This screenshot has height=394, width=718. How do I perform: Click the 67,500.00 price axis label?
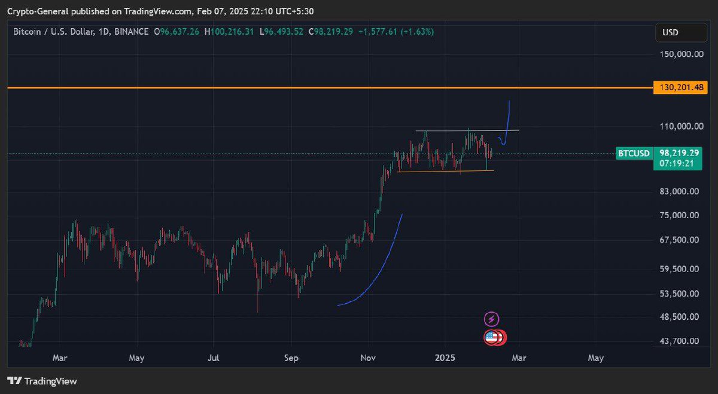tap(679, 240)
